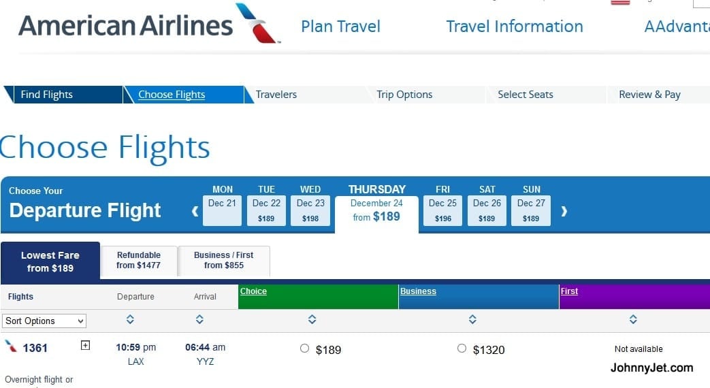
Task: Show next week with right arrow
Action: pyautogui.click(x=564, y=211)
